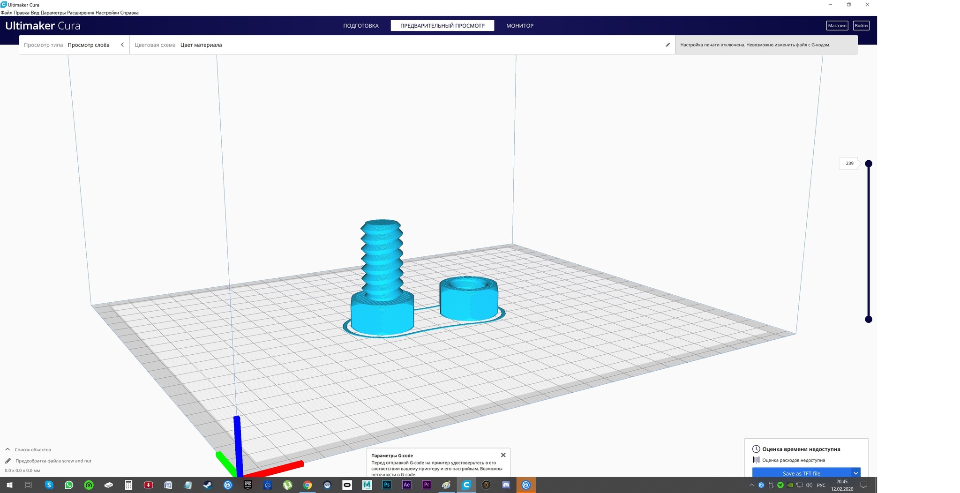Open the color scheme dropdown
This screenshot has height=493, width=960.
click(x=201, y=45)
